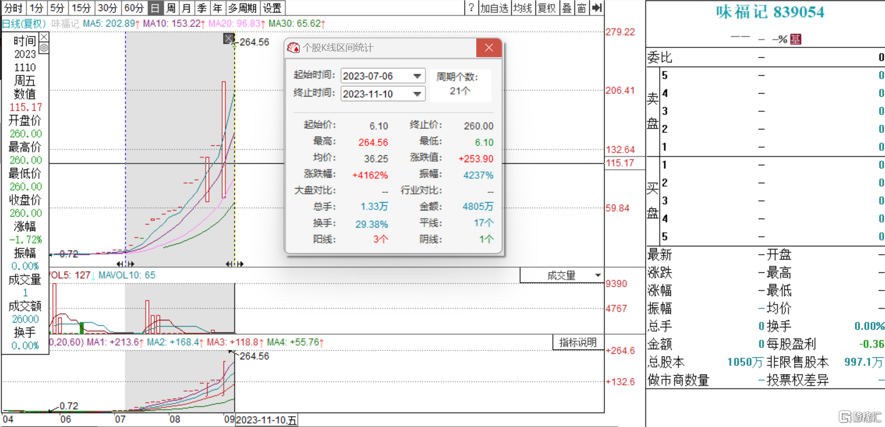Click the 涨跌幅 +4162% value

[370, 175]
